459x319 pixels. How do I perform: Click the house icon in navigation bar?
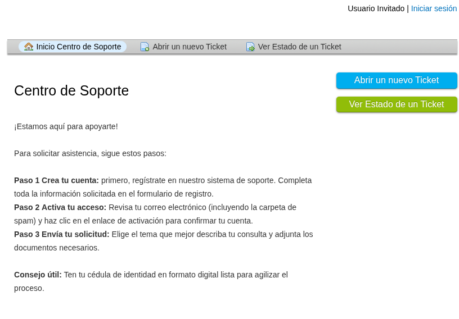click(x=29, y=47)
